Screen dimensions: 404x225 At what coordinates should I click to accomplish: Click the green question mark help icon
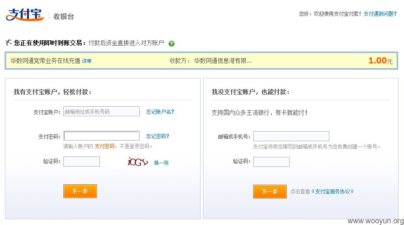click(x=172, y=44)
